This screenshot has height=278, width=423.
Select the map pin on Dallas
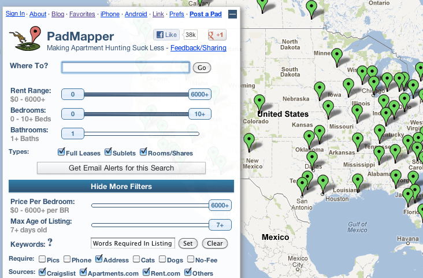[x=312, y=160]
